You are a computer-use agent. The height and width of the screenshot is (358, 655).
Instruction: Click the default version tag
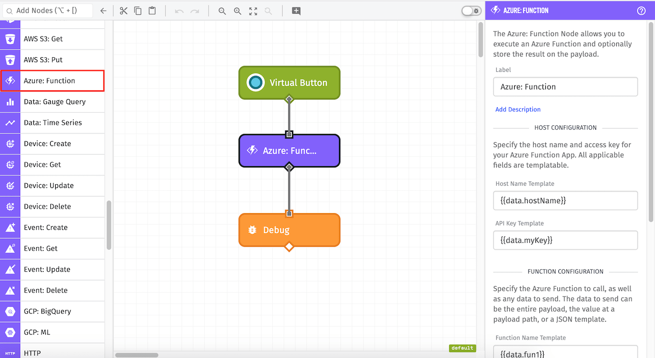(462, 348)
